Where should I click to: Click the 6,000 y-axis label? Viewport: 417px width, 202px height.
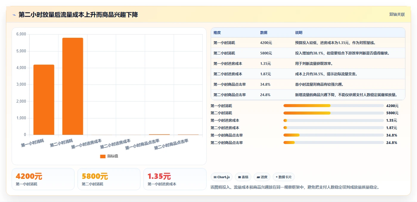[21, 34]
